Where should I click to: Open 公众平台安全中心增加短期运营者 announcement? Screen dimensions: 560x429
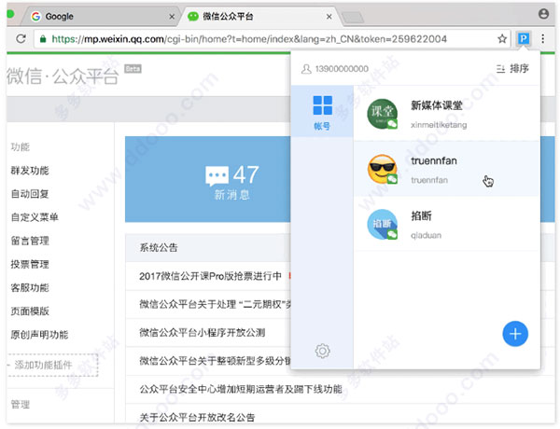click(x=241, y=389)
